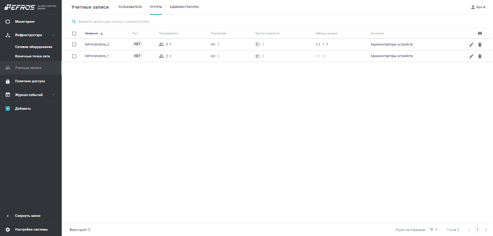
Task: Click the Administrators_1 description text
Action: pos(392,56)
